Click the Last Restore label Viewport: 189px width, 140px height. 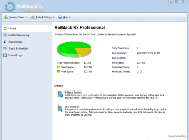tap(119, 58)
